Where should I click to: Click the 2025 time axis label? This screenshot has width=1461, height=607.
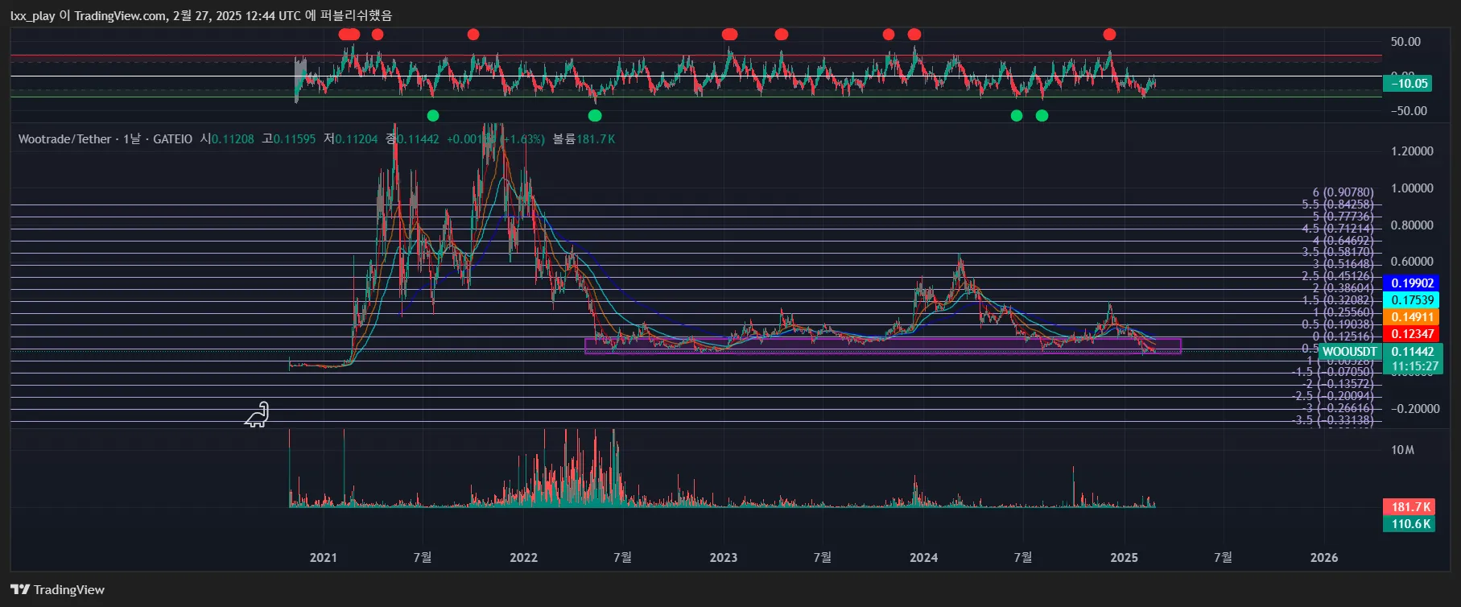(x=1124, y=558)
